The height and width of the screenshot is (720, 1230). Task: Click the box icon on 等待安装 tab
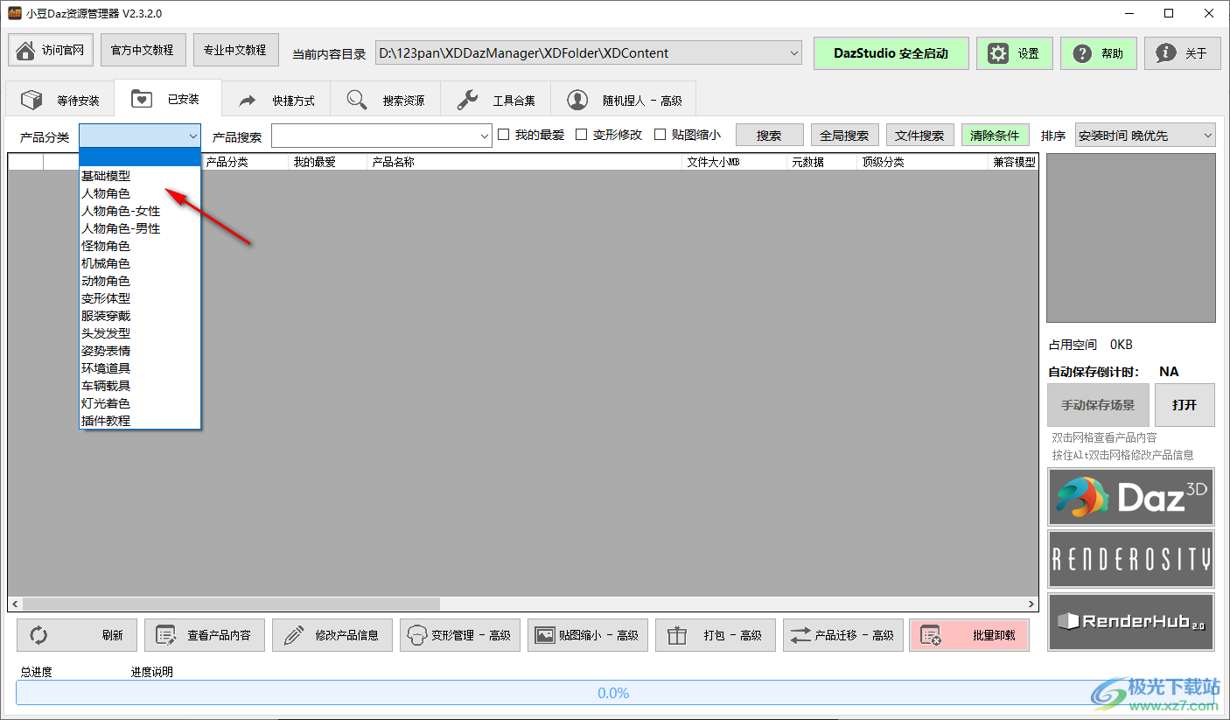pyautogui.click(x=32, y=100)
